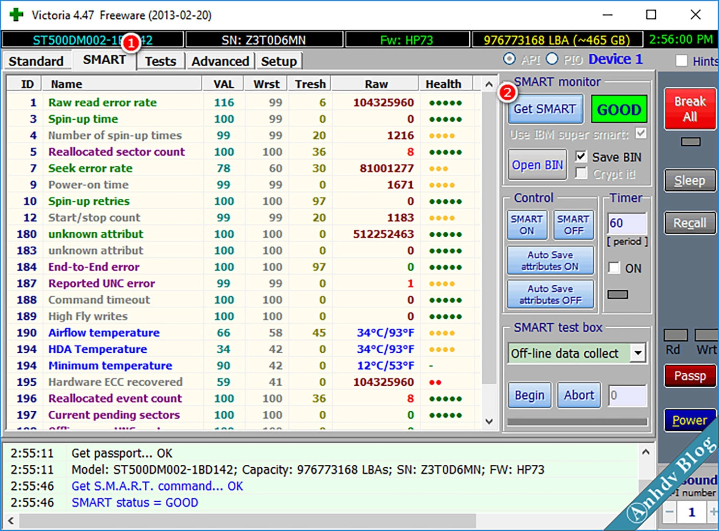Click the minus stepper beside number 1
This screenshot has height=531, width=719.
pos(669,512)
